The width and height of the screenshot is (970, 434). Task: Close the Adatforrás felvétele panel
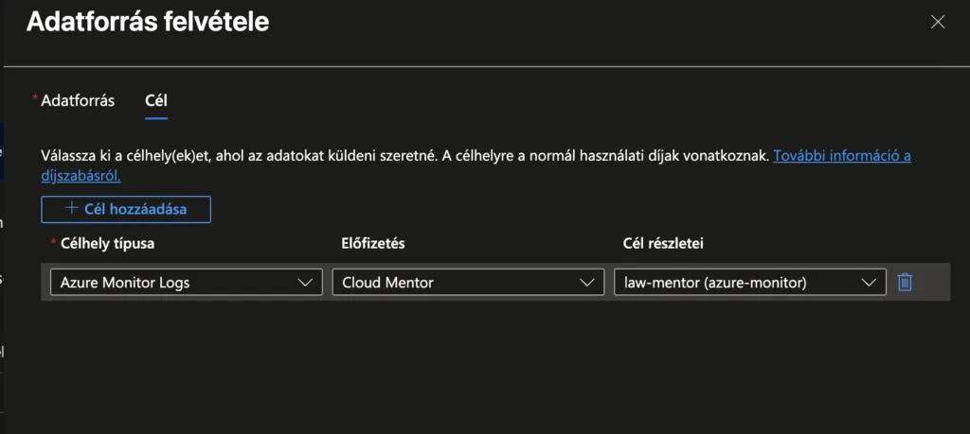click(x=938, y=22)
